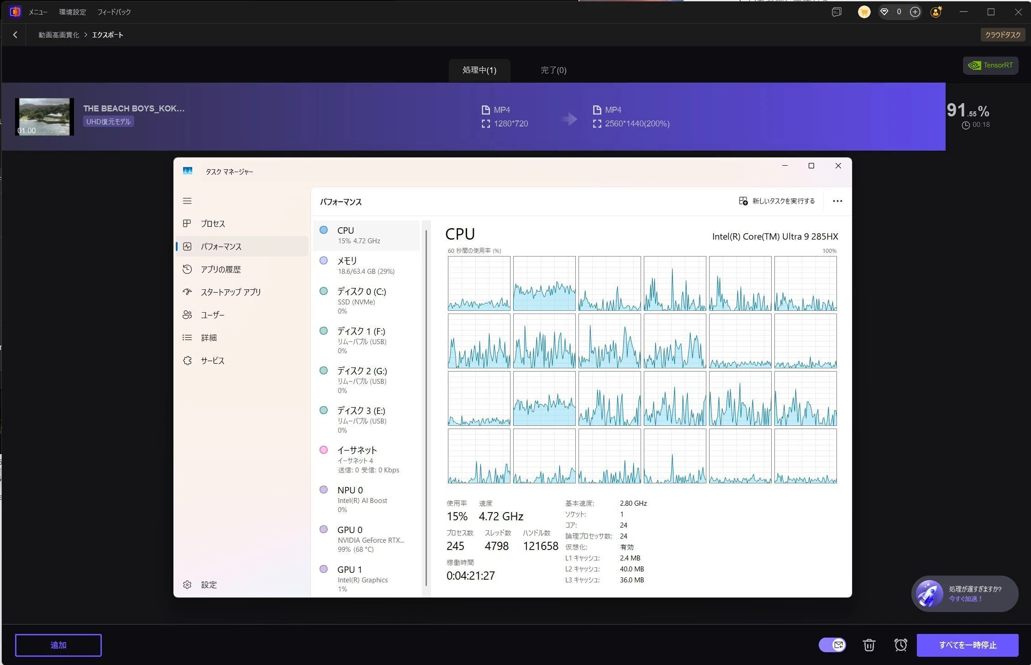
Task: Click the 稼動時間 0:04:21:27 value
Action: pyautogui.click(x=471, y=576)
